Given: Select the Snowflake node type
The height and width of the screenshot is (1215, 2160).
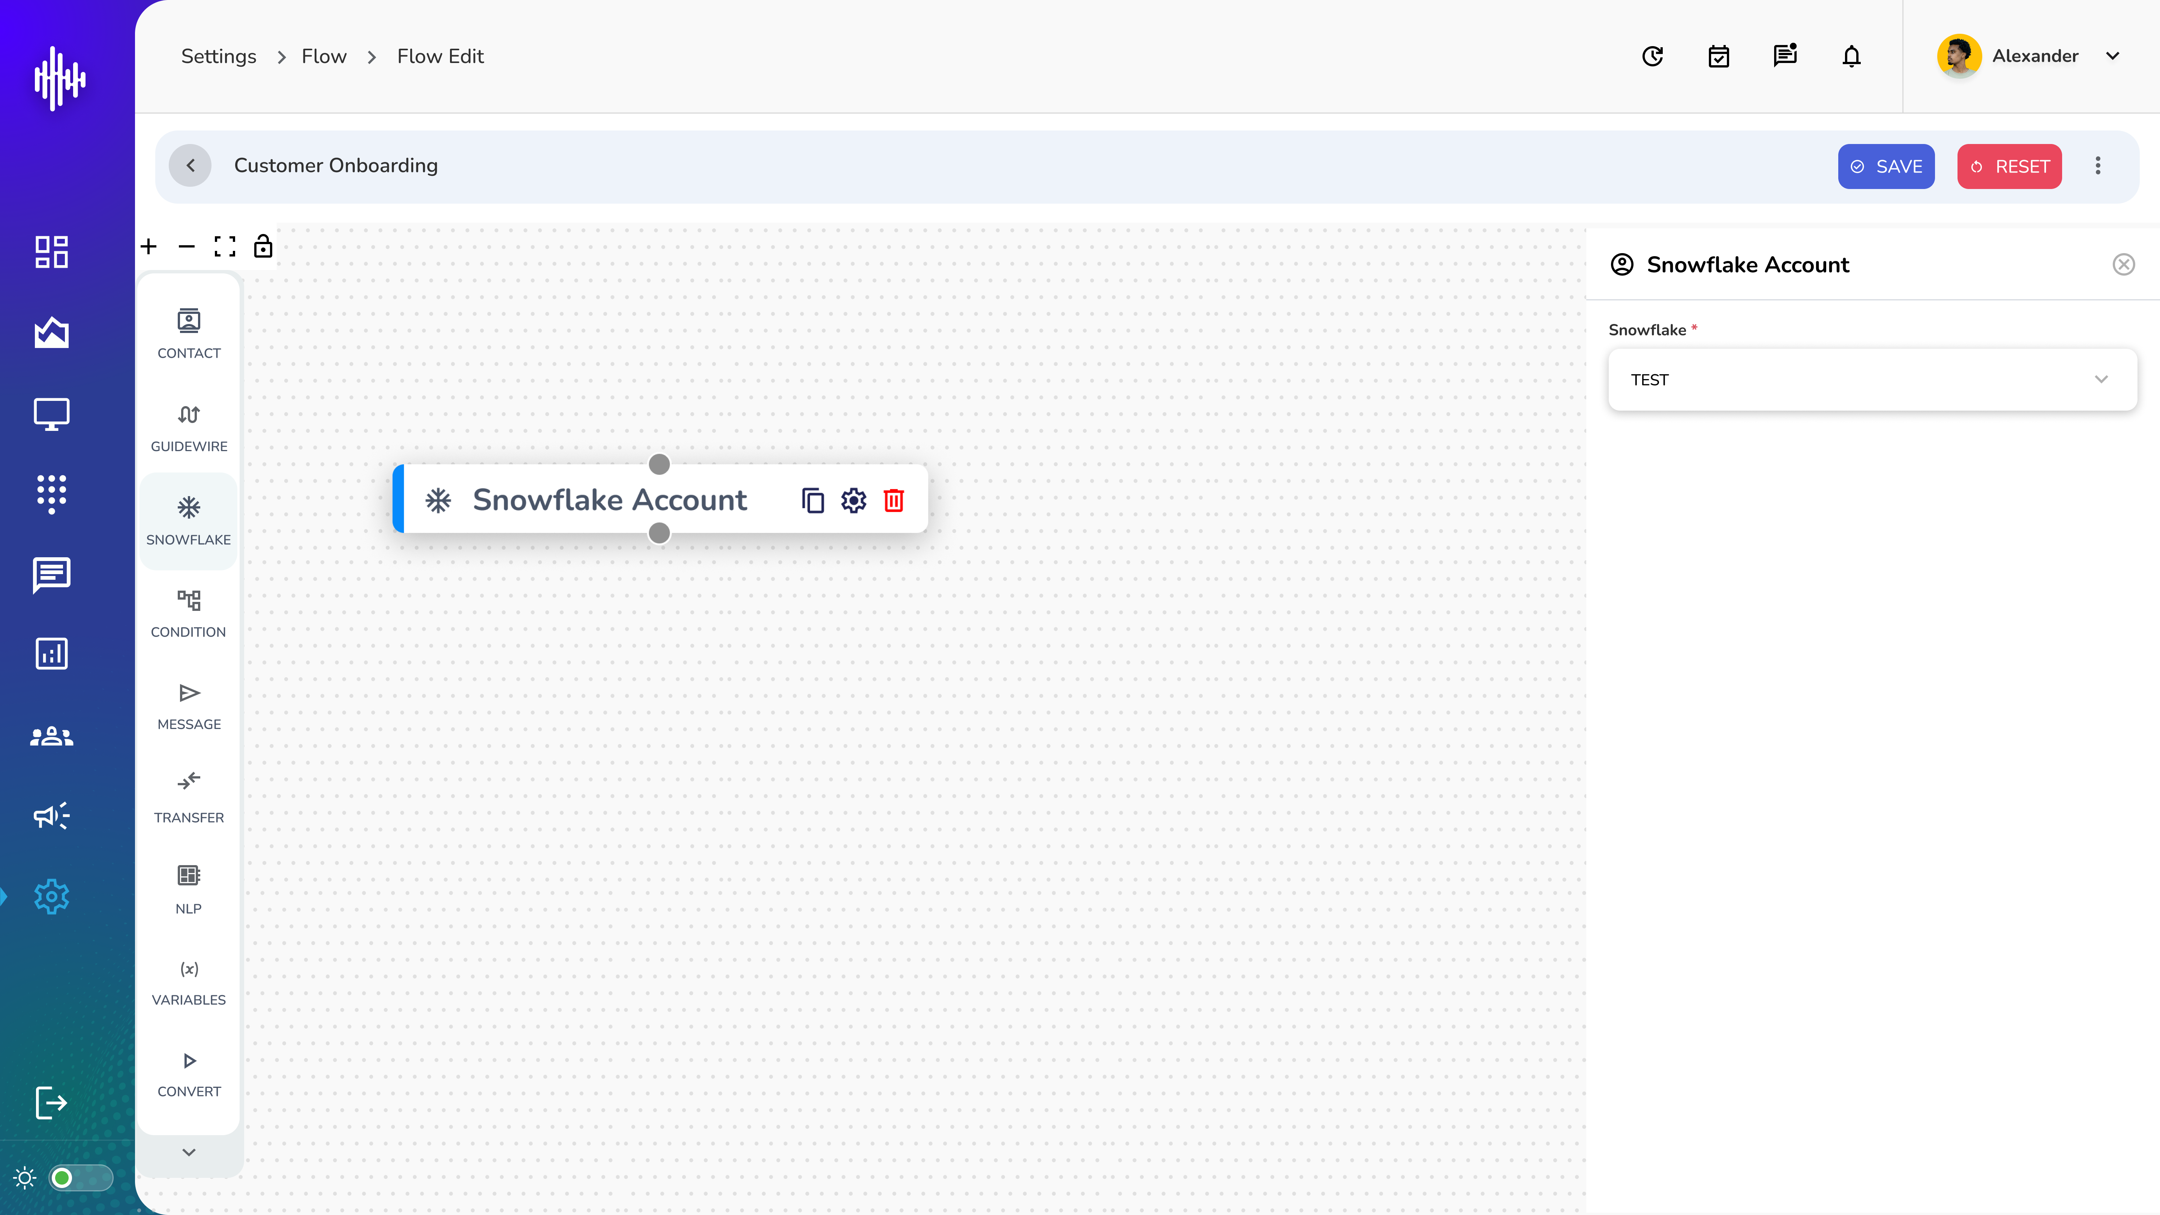Looking at the screenshot, I should [189, 521].
